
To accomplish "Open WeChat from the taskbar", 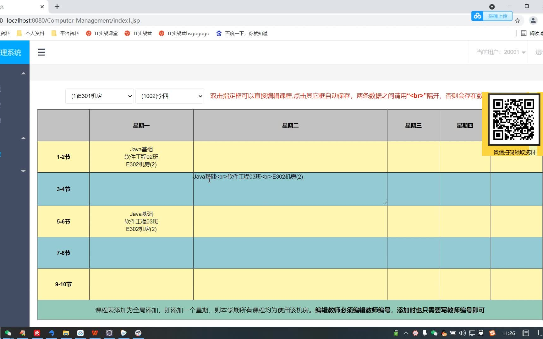I will [8, 333].
